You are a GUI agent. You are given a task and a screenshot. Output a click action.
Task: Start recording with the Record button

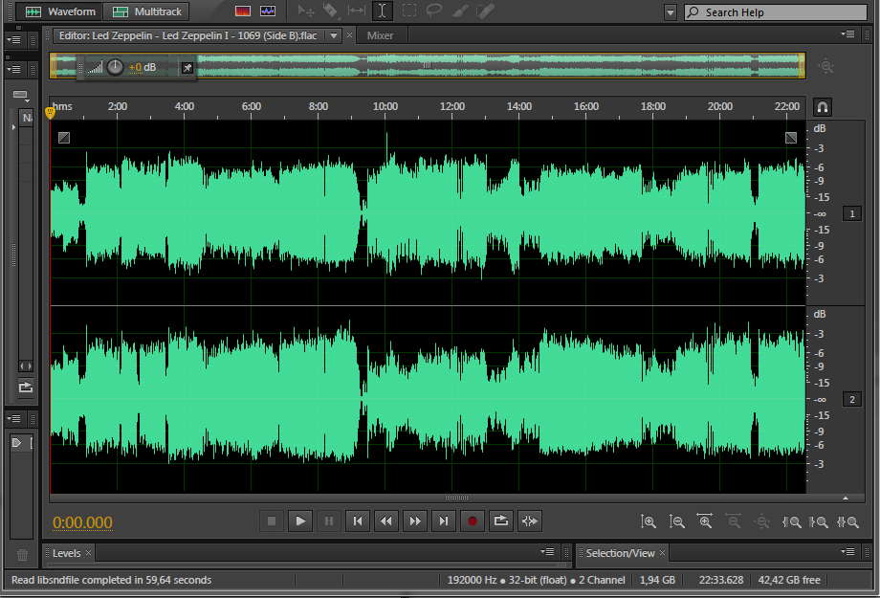472,521
